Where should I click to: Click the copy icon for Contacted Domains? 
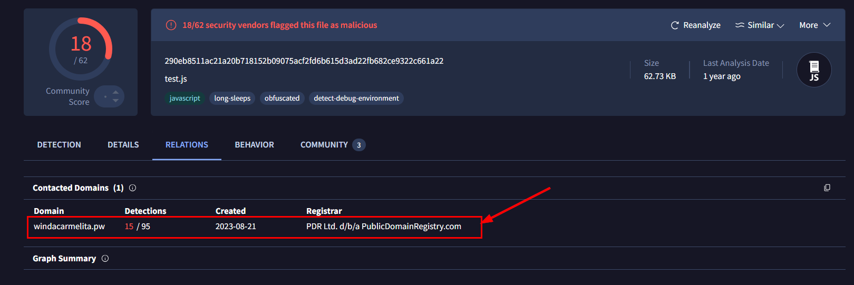pyautogui.click(x=827, y=188)
